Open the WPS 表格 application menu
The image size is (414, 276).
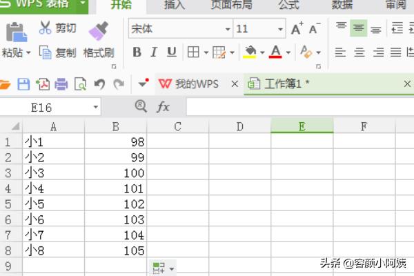coord(38,6)
